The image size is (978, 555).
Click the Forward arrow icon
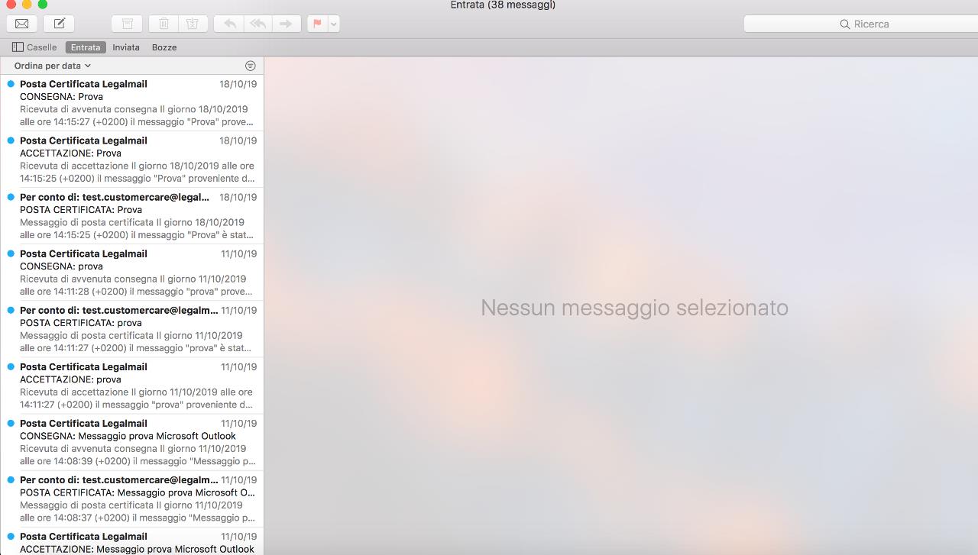coord(286,24)
